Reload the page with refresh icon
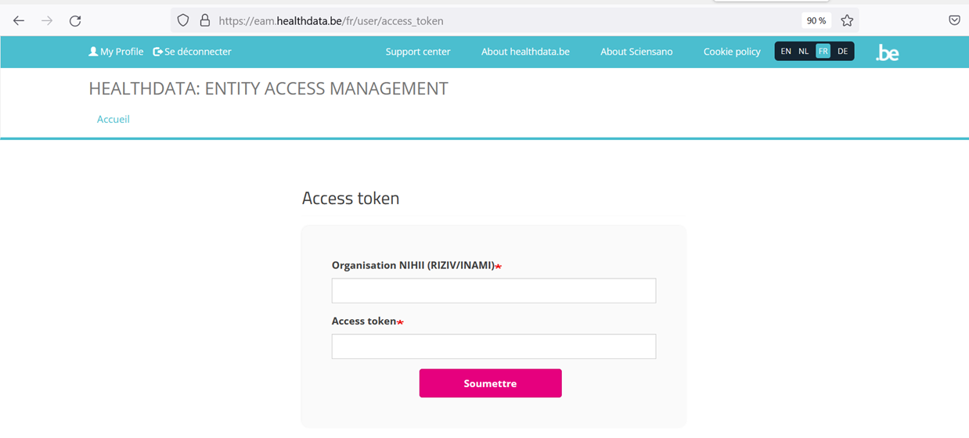The image size is (969, 438). (x=75, y=21)
